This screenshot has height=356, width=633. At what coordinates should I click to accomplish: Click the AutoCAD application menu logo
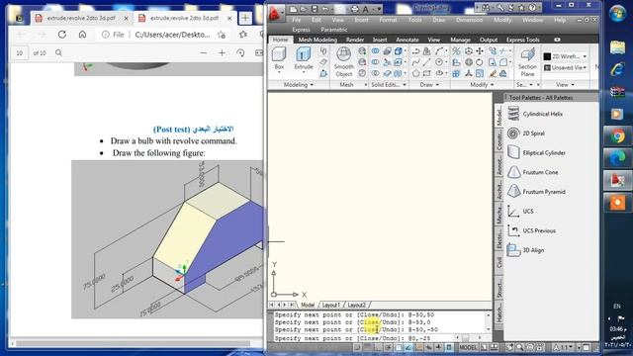pos(275,13)
